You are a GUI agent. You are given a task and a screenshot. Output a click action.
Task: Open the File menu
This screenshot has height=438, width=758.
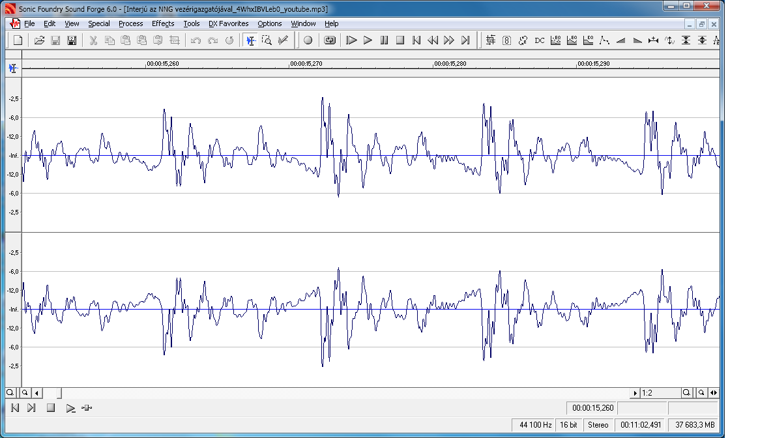pos(29,23)
